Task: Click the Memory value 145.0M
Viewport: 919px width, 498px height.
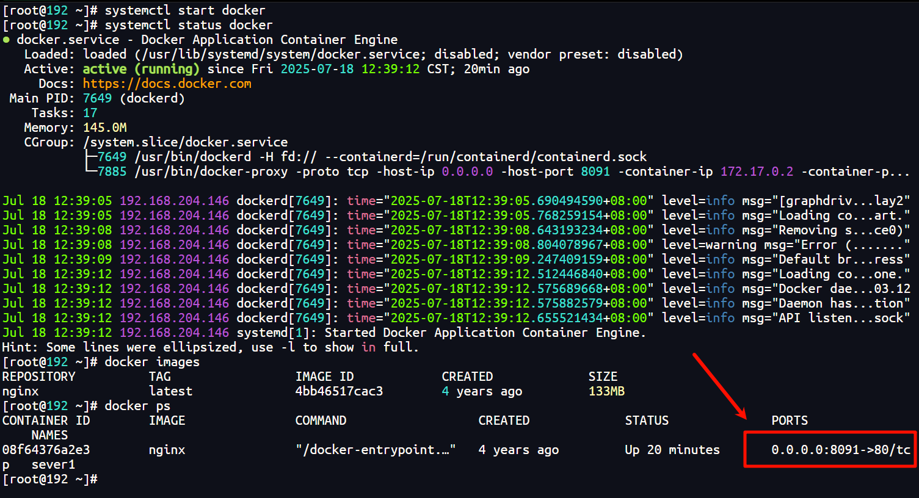Action: 104,128
